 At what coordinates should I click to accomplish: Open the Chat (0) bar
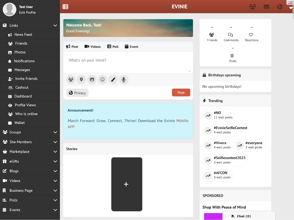point(249,216)
